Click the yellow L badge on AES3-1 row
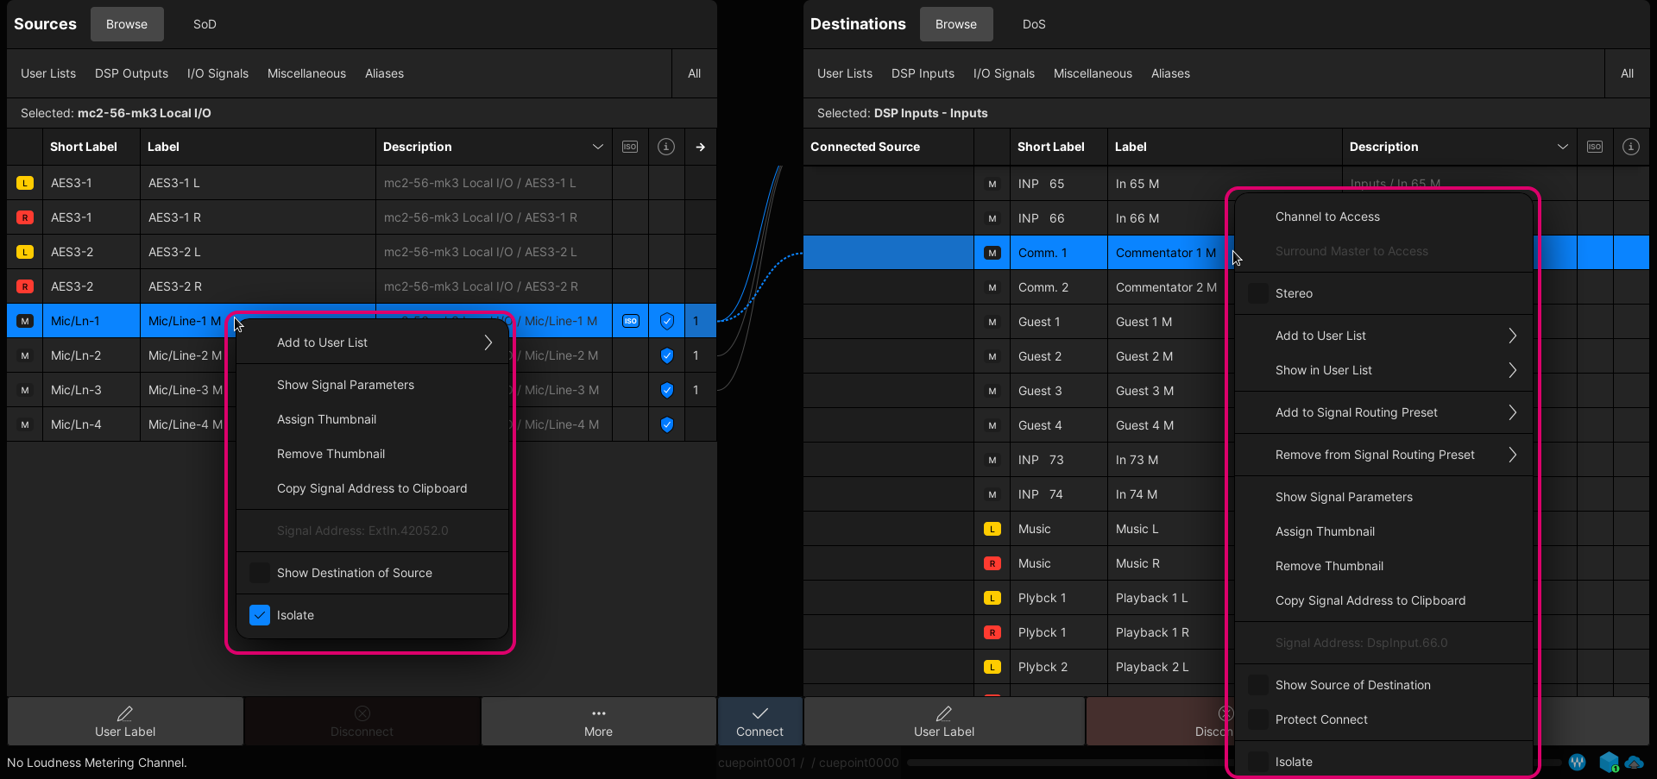This screenshot has height=779, width=1657. [x=25, y=183]
